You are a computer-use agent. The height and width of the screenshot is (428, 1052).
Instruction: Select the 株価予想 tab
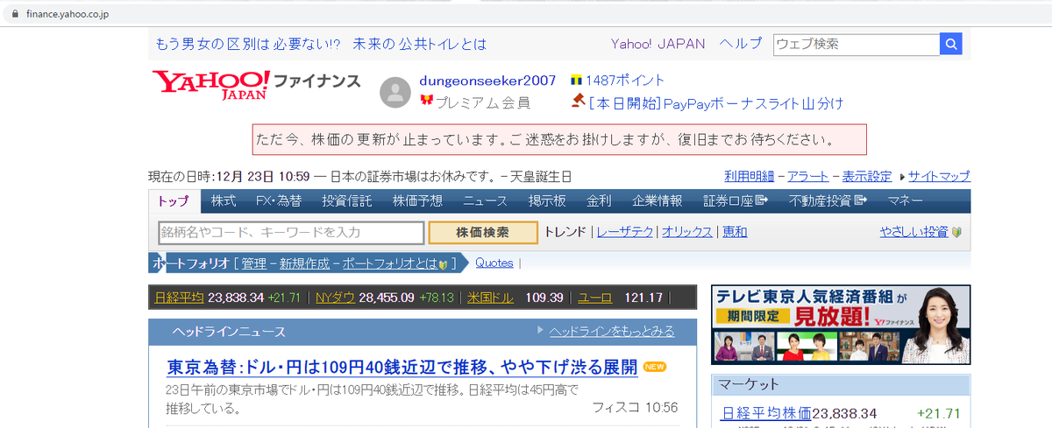coord(417,200)
